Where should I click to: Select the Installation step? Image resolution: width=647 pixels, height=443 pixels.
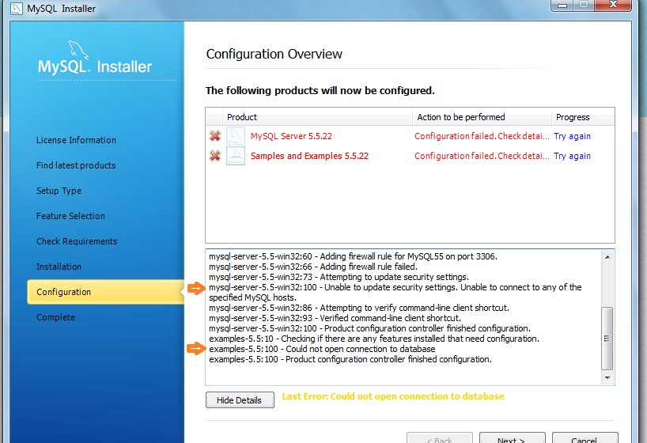tap(59, 267)
